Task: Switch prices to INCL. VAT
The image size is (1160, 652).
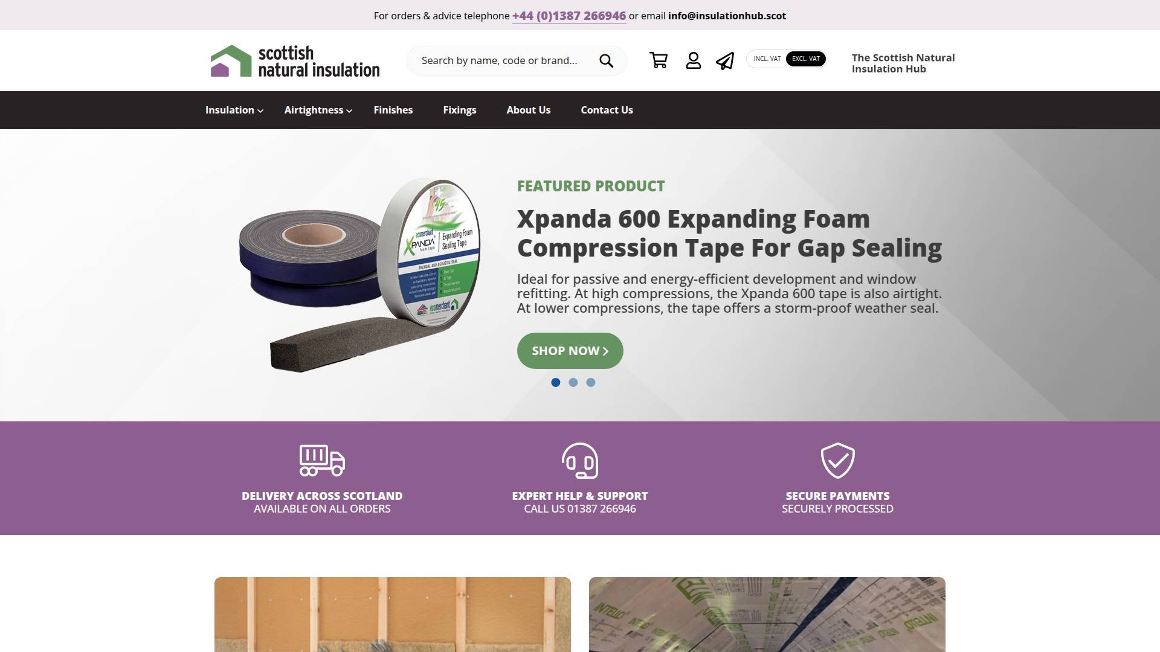Action: [x=767, y=59]
